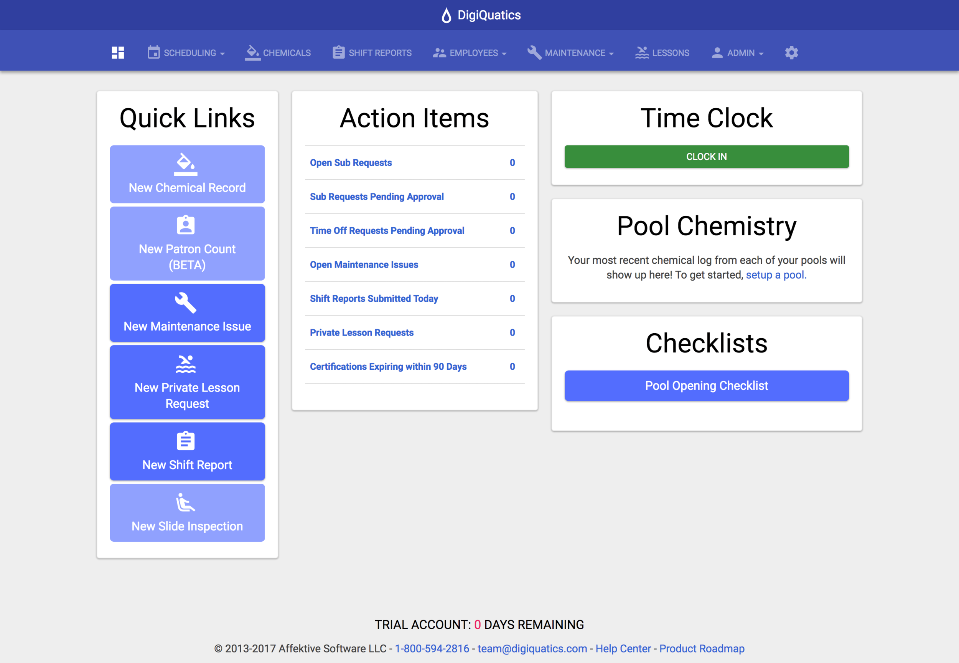Open the Employees menu label
Viewport: 959px width, 663px height.
click(473, 53)
